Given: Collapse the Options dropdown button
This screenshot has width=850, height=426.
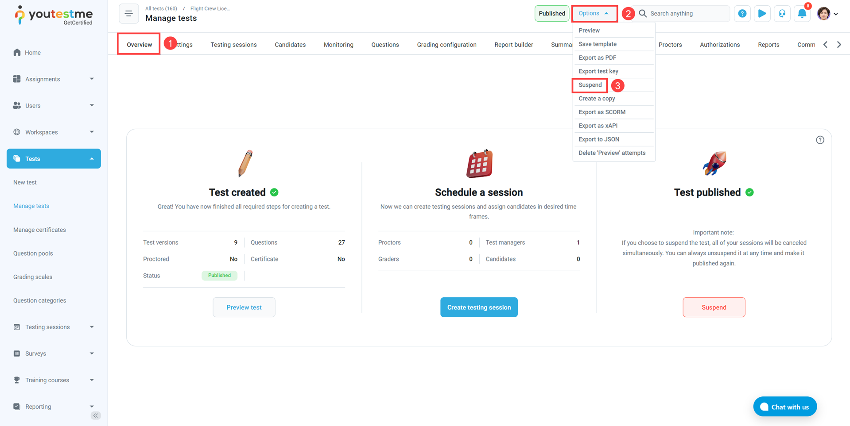Looking at the screenshot, I should click(594, 14).
